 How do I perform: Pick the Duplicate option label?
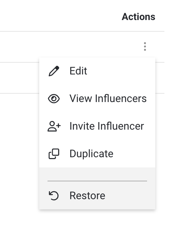pyautogui.click(x=91, y=154)
